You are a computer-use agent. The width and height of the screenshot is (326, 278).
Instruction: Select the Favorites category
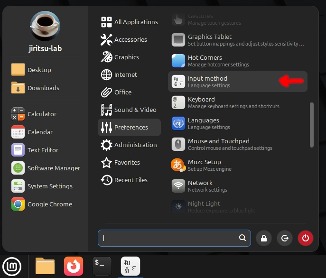(x=129, y=162)
